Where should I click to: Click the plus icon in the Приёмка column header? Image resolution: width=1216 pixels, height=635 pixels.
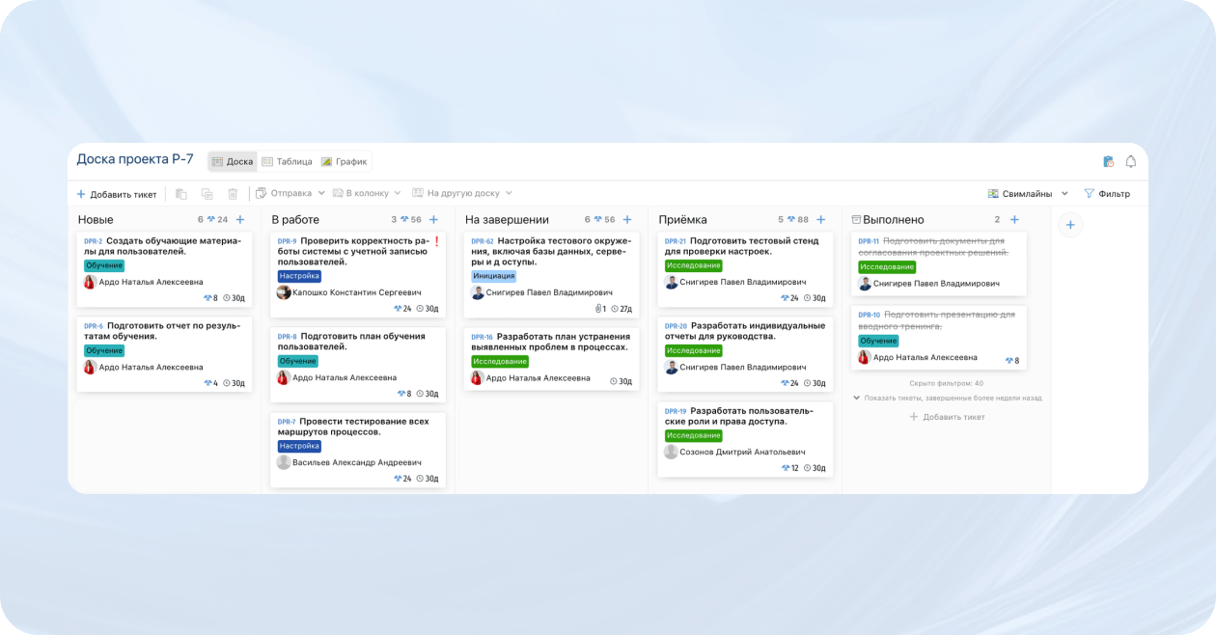(820, 219)
